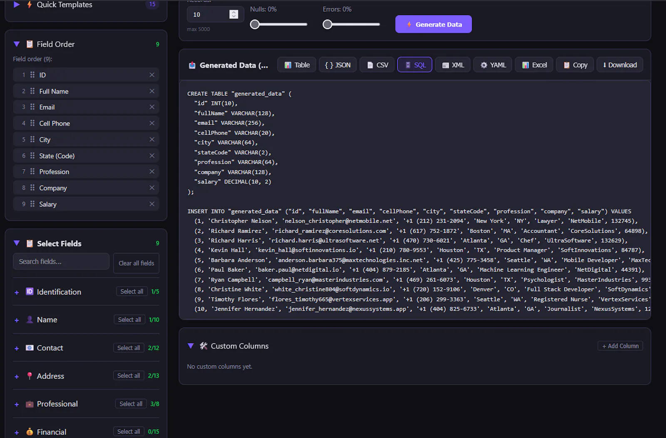Expand the Quick Templates section
Image resolution: width=666 pixels, height=438 pixels.
pos(17,5)
